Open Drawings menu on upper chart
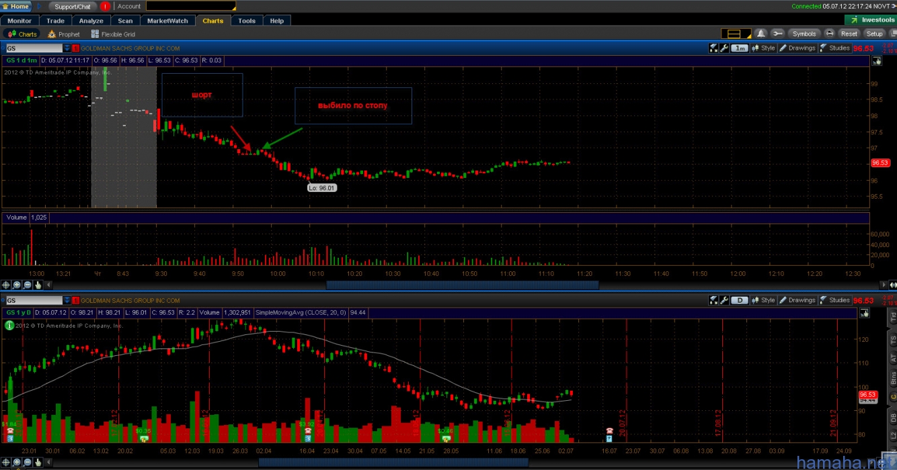The height and width of the screenshot is (470, 897). 797,48
